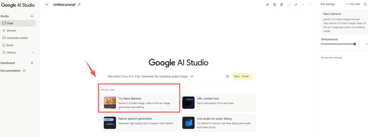Select Generate media in the sidebar

pos(18,38)
